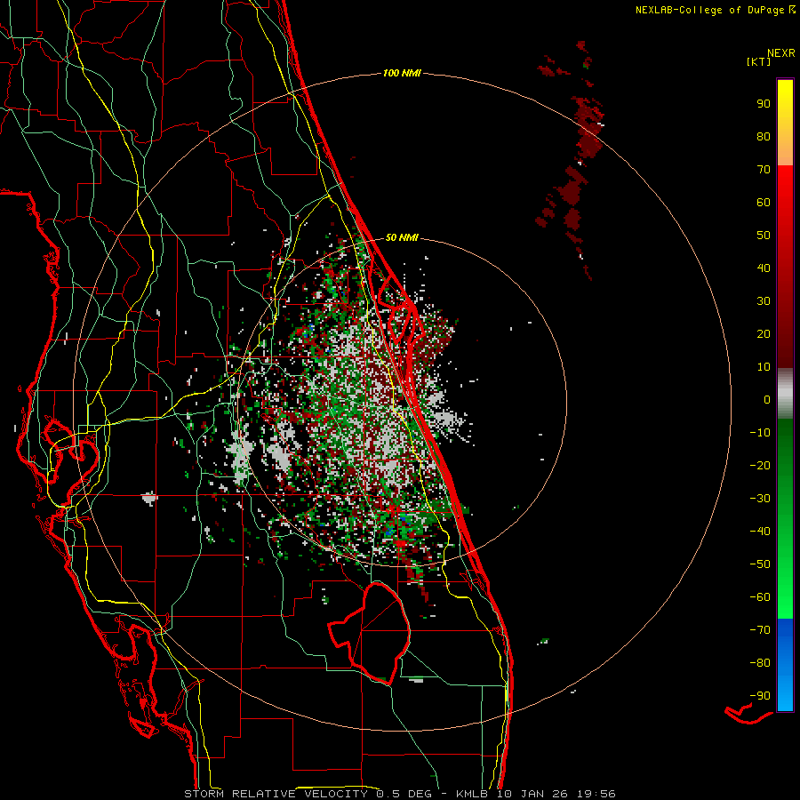Click the 0 value on the velocity scale

coord(766,400)
